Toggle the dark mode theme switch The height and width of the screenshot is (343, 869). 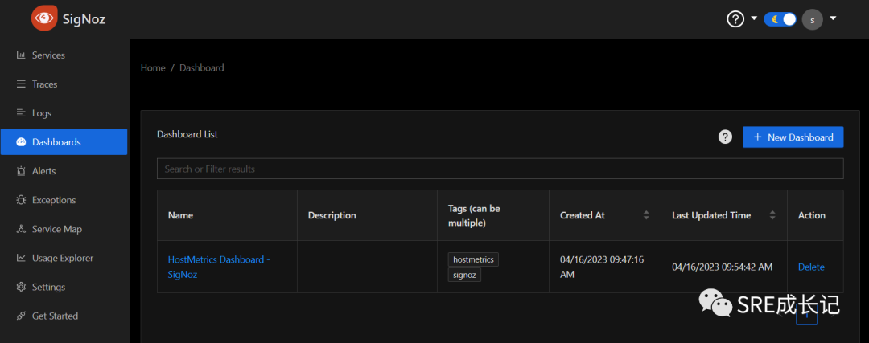tap(780, 19)
